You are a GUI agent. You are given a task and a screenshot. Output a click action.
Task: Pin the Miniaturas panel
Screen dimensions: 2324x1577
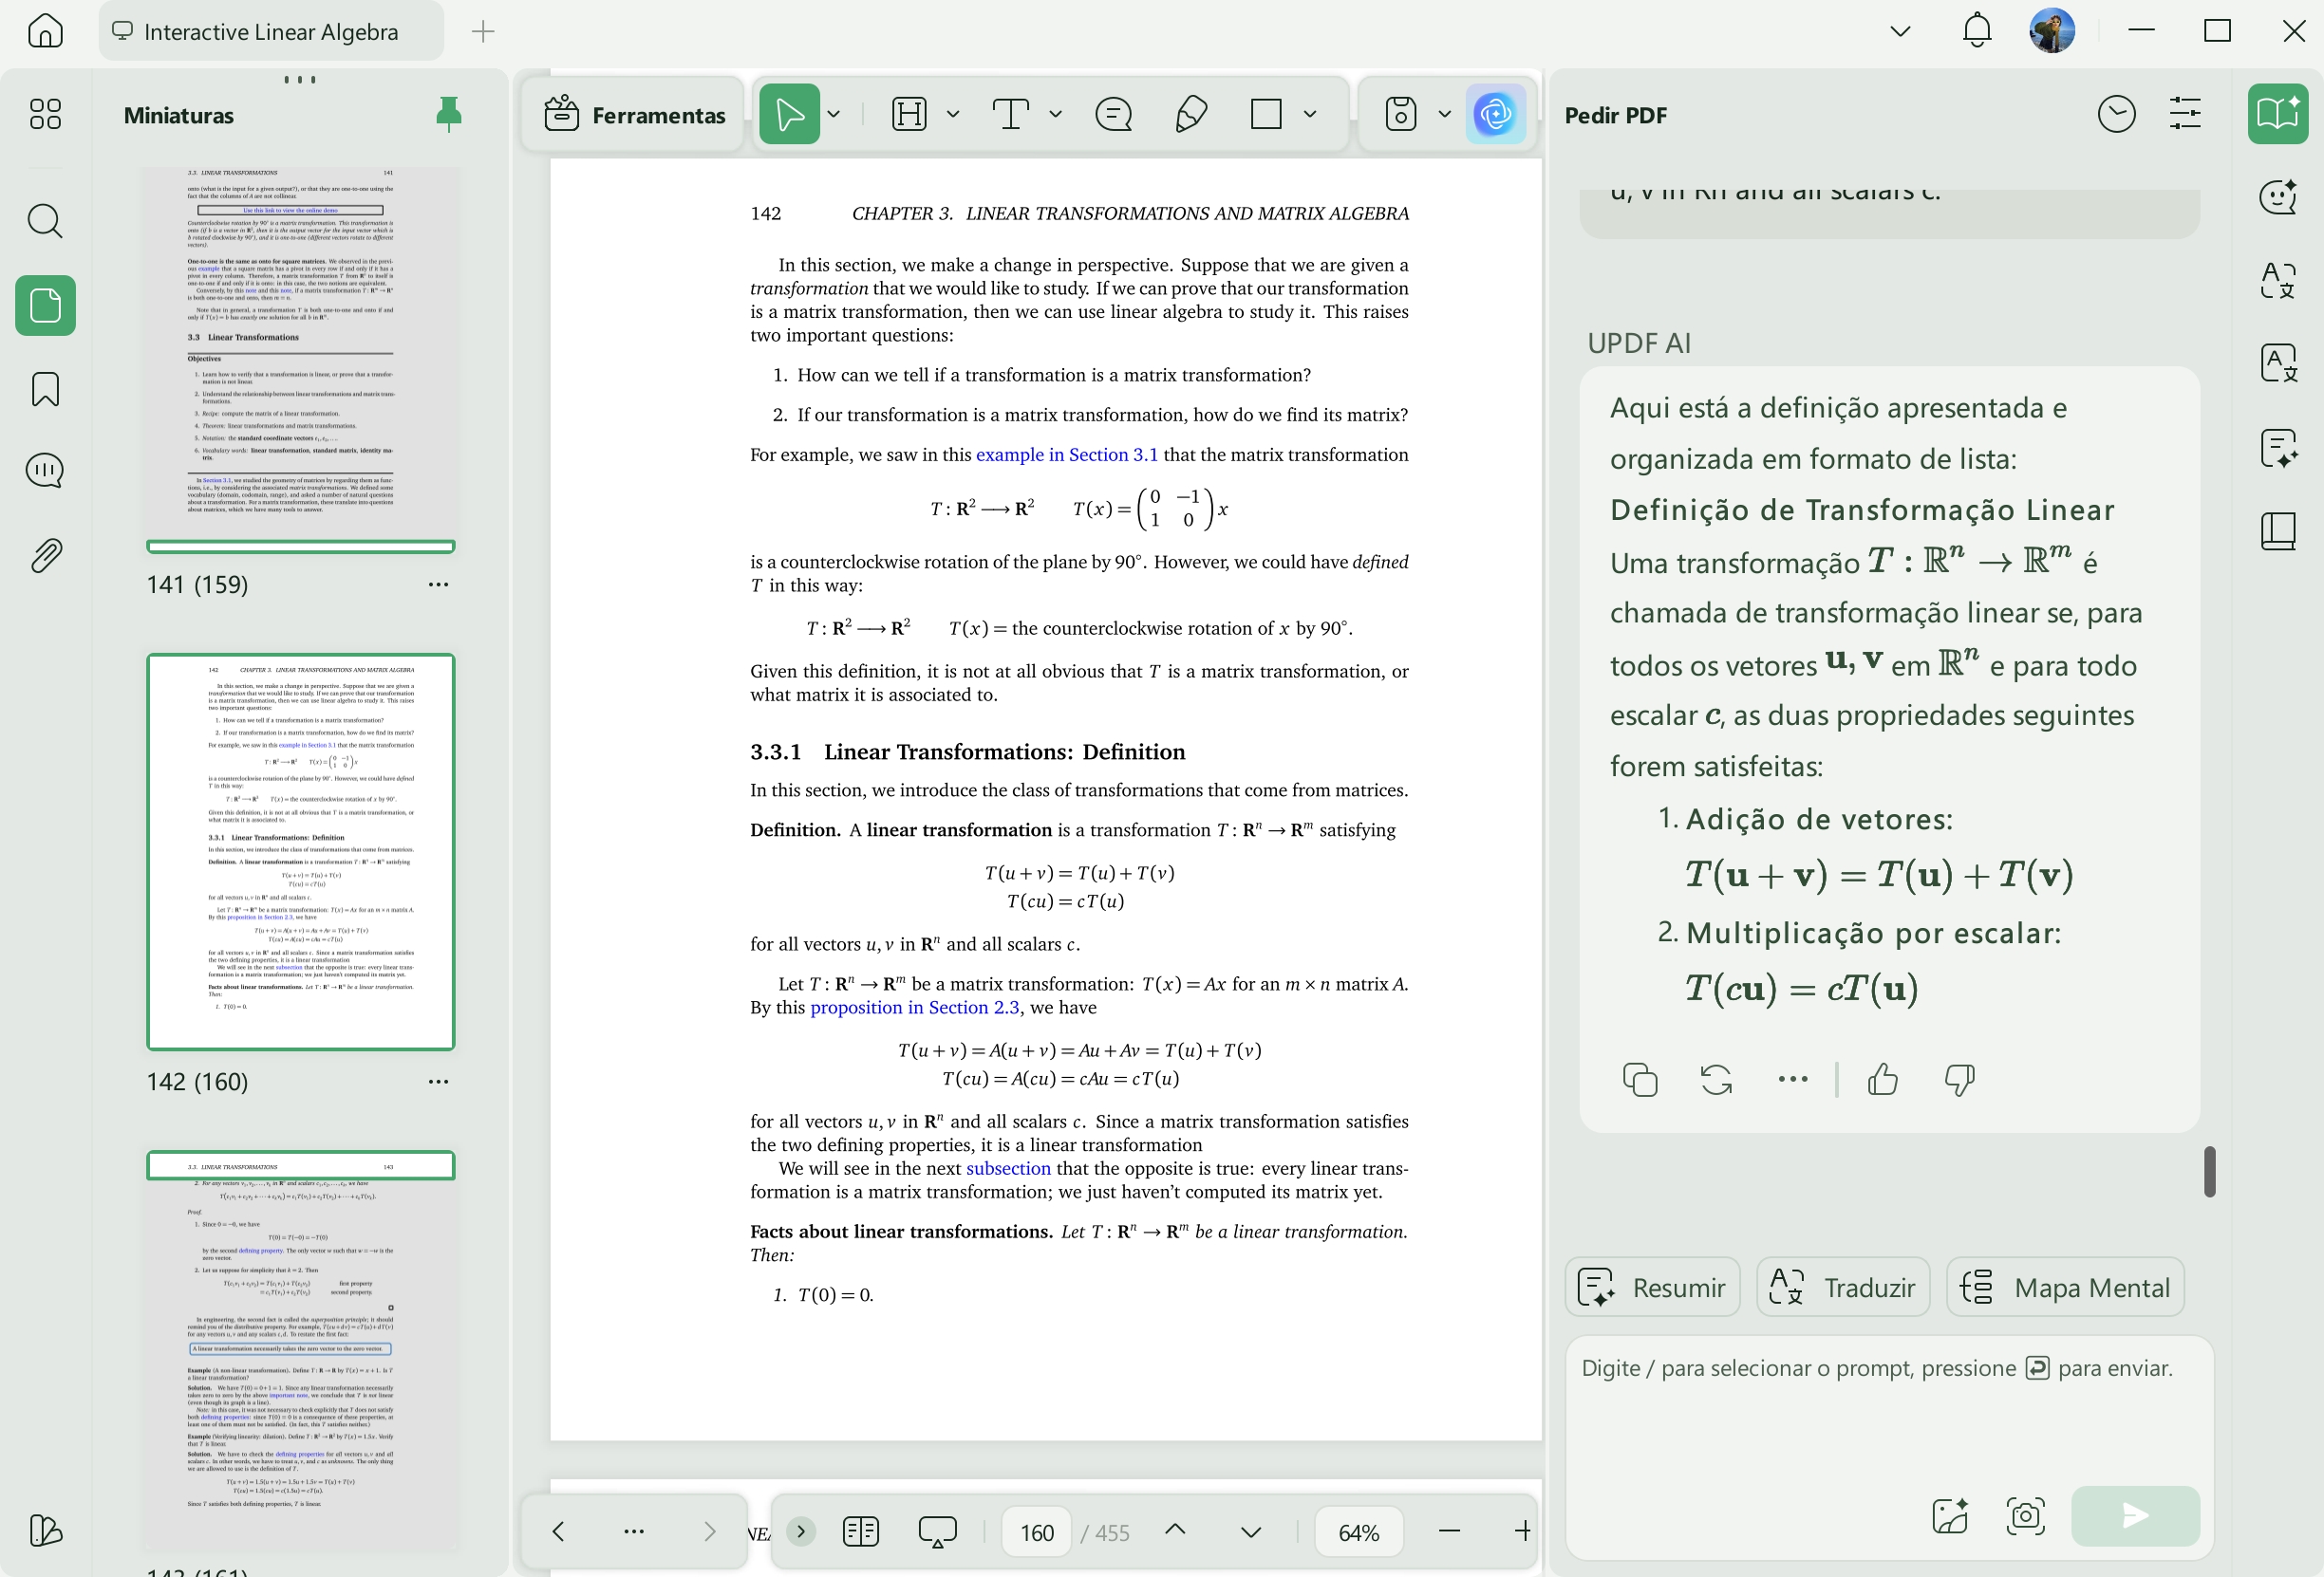point(449,114)
